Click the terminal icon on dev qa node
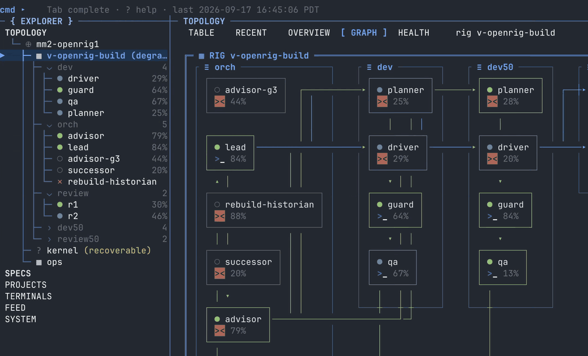The height and width of the screenshot is (356, 588). [x=382, y=274]
